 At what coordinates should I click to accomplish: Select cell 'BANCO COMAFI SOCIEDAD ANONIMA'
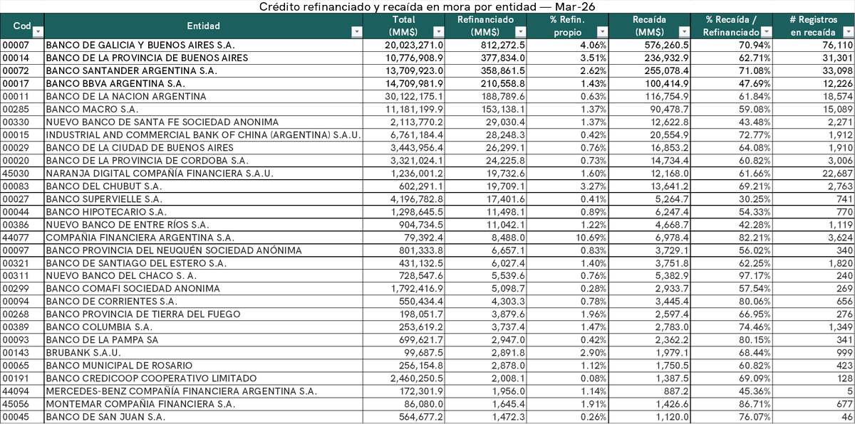pos(204,289)
